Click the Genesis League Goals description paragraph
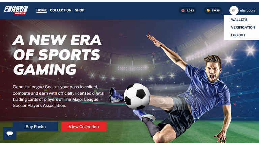Screen dimensions: 259x143 coord(58,96)
